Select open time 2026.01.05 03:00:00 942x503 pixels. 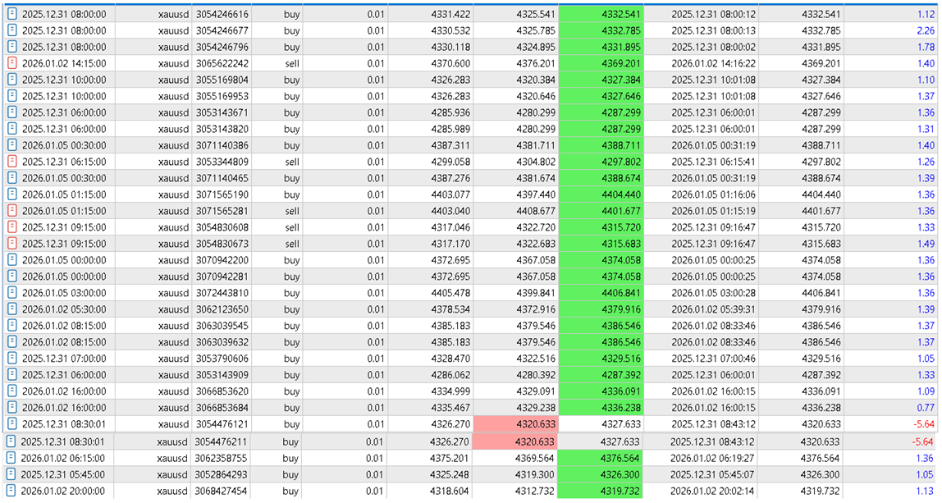[64, 293]
